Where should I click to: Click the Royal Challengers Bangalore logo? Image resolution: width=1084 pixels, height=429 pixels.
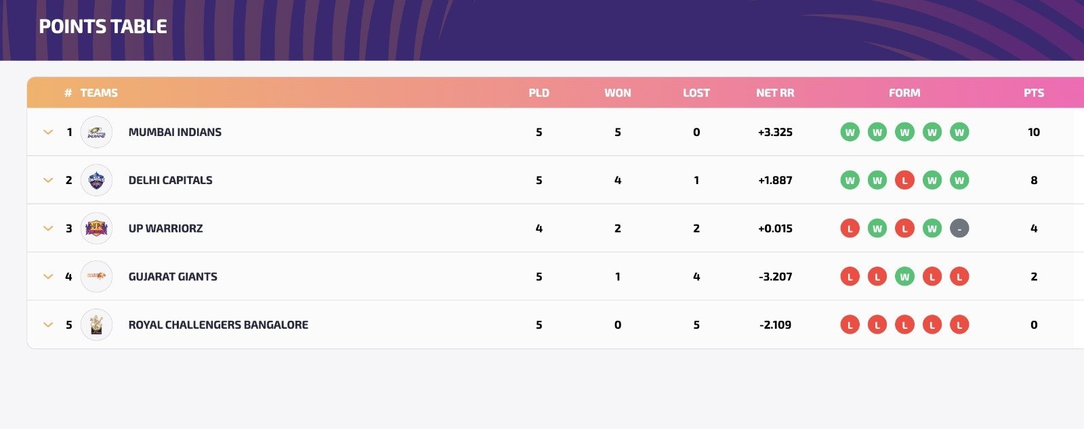tap(96, 325)
